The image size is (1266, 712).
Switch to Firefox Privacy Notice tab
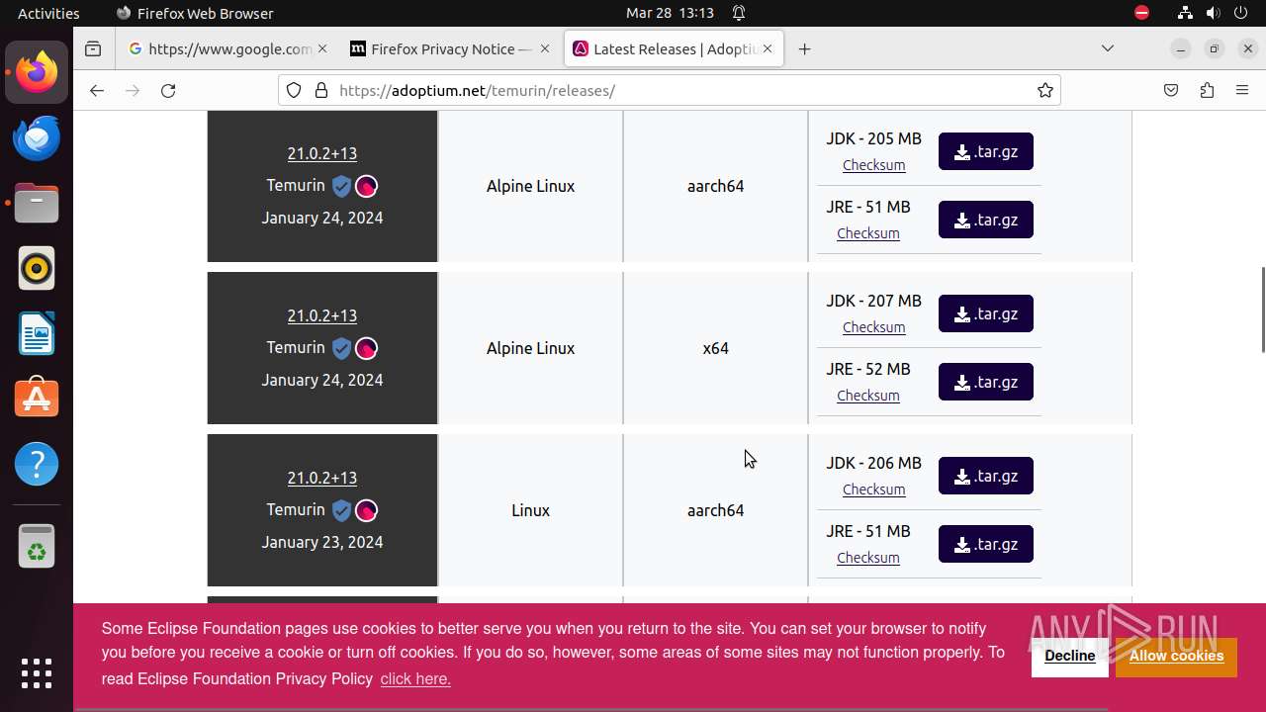(x=452, y=48)
